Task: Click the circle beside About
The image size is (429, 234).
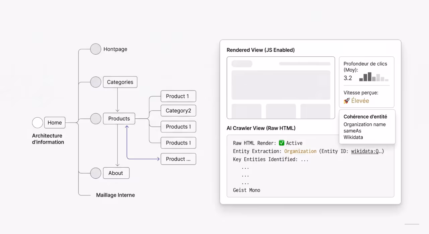Action: pyautogui.click(x=96, y=173)
